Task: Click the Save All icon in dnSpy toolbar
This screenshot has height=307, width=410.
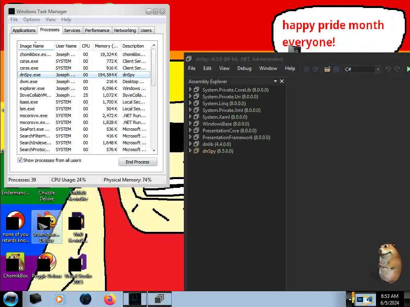Action: point(336,69)
